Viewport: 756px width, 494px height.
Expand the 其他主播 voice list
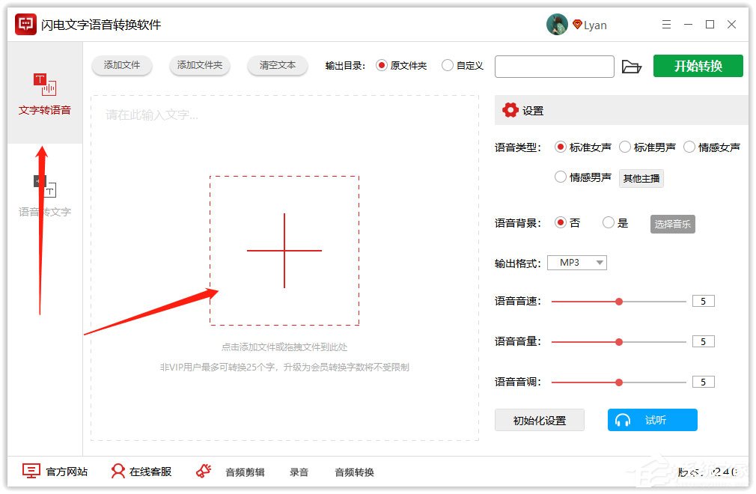(641, 177)
